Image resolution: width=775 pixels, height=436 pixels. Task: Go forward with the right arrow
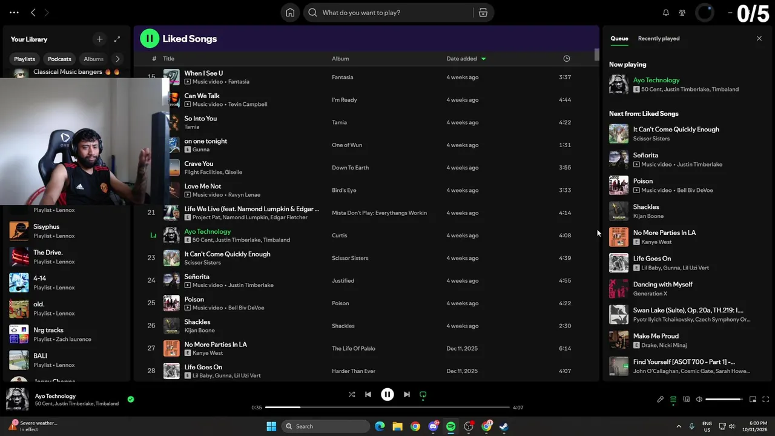pos(47,12)
